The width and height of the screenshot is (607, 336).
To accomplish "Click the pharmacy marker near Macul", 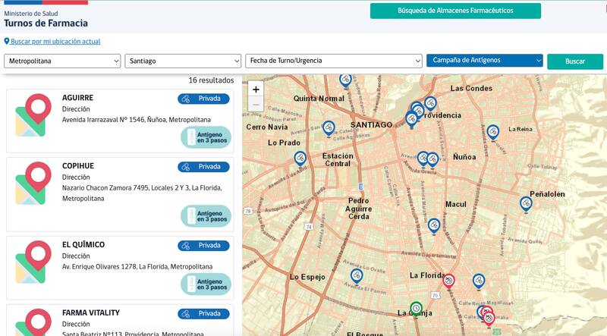I will (433, 225).
